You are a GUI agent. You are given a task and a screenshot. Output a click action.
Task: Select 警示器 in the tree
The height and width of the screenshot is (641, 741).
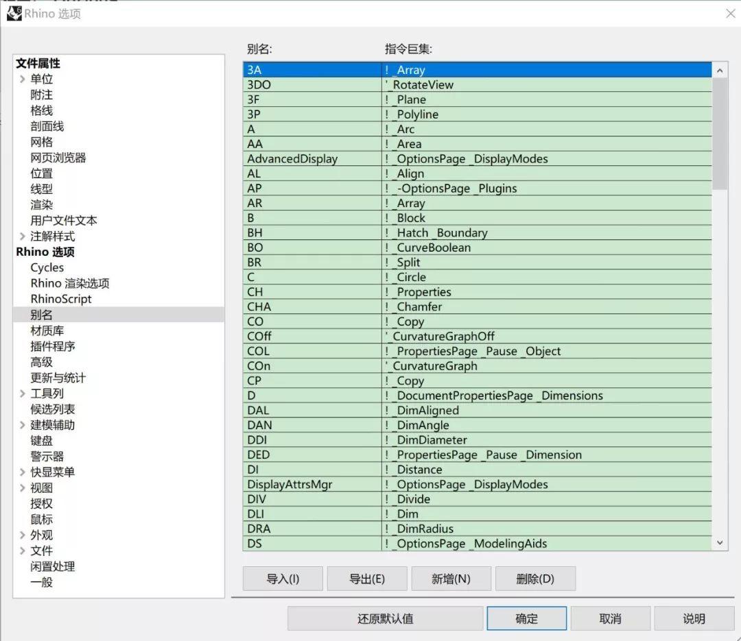(47, 457)
